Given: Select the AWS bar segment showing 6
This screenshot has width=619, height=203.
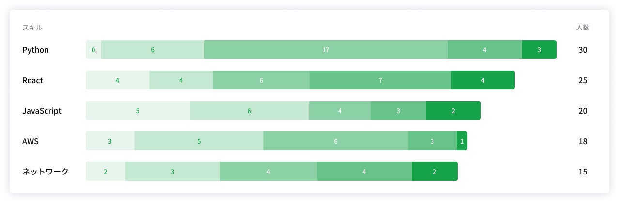Looking at the screenshot, I should click(x=336, y=141).
